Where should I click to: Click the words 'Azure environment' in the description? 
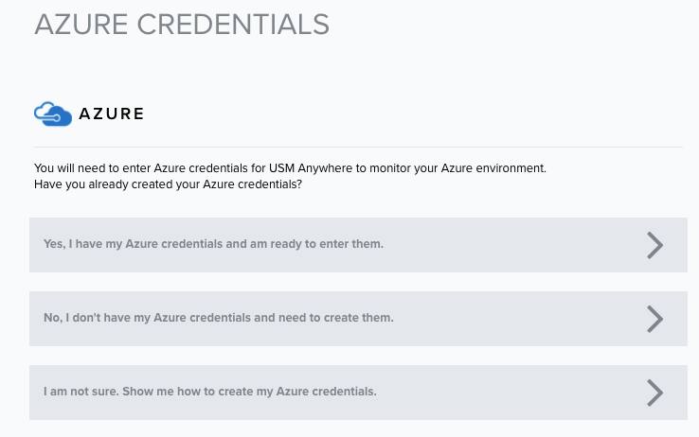tap(493, 168)
